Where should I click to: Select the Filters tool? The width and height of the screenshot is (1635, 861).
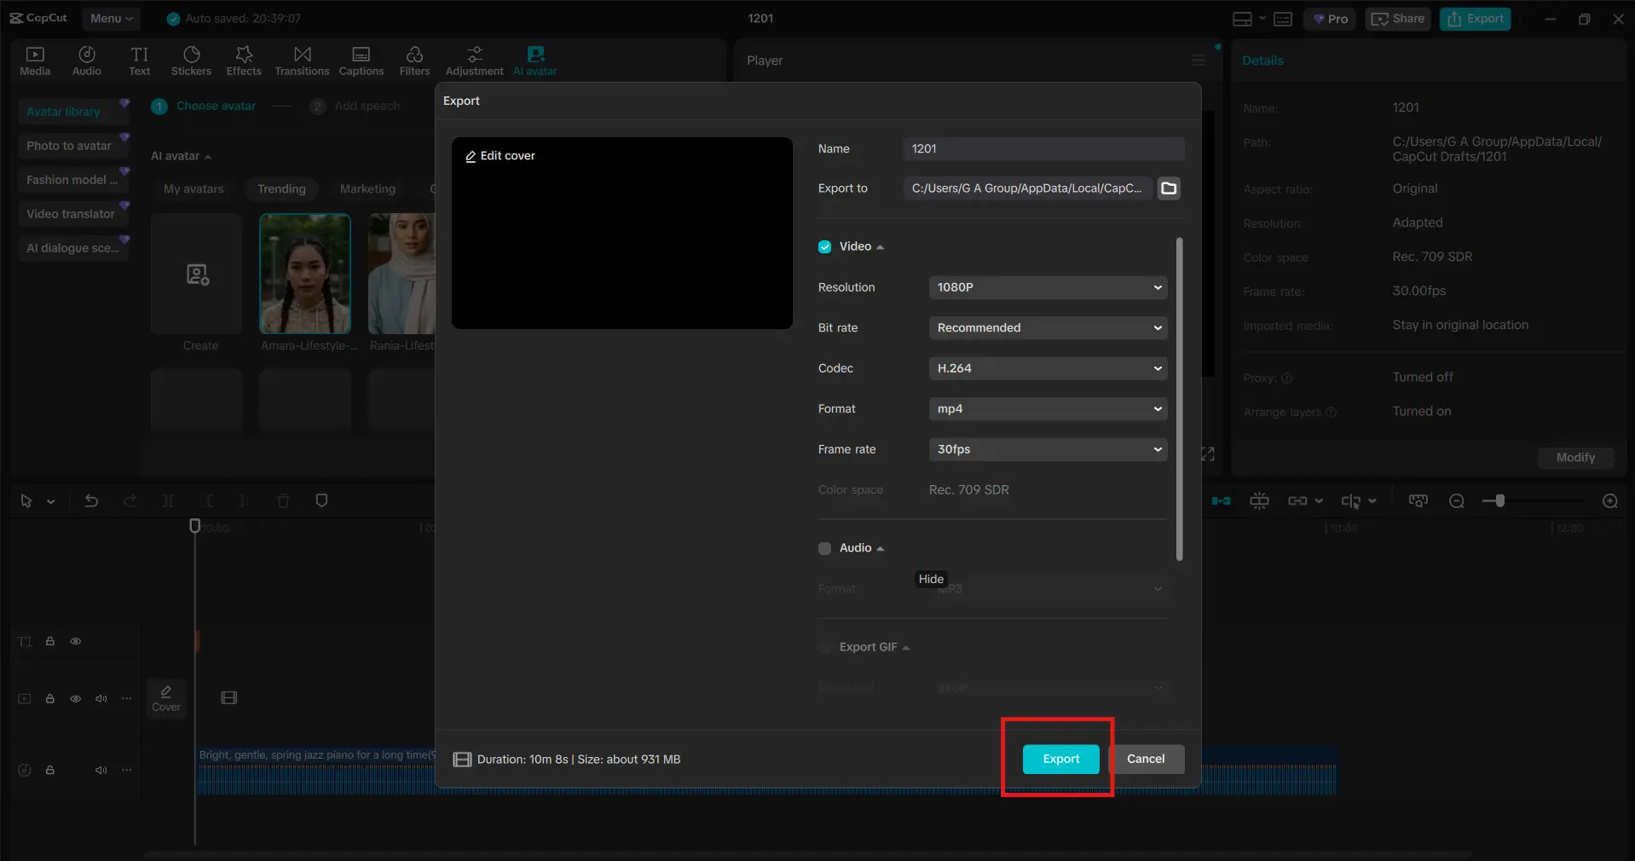414,61
